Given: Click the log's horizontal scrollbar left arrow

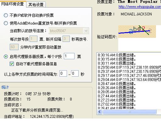Looking at the screenshot, I should pos(100,112).
